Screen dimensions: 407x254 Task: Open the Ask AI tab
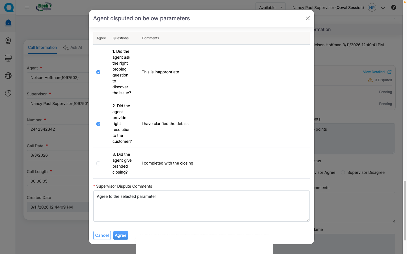(73, 47)
